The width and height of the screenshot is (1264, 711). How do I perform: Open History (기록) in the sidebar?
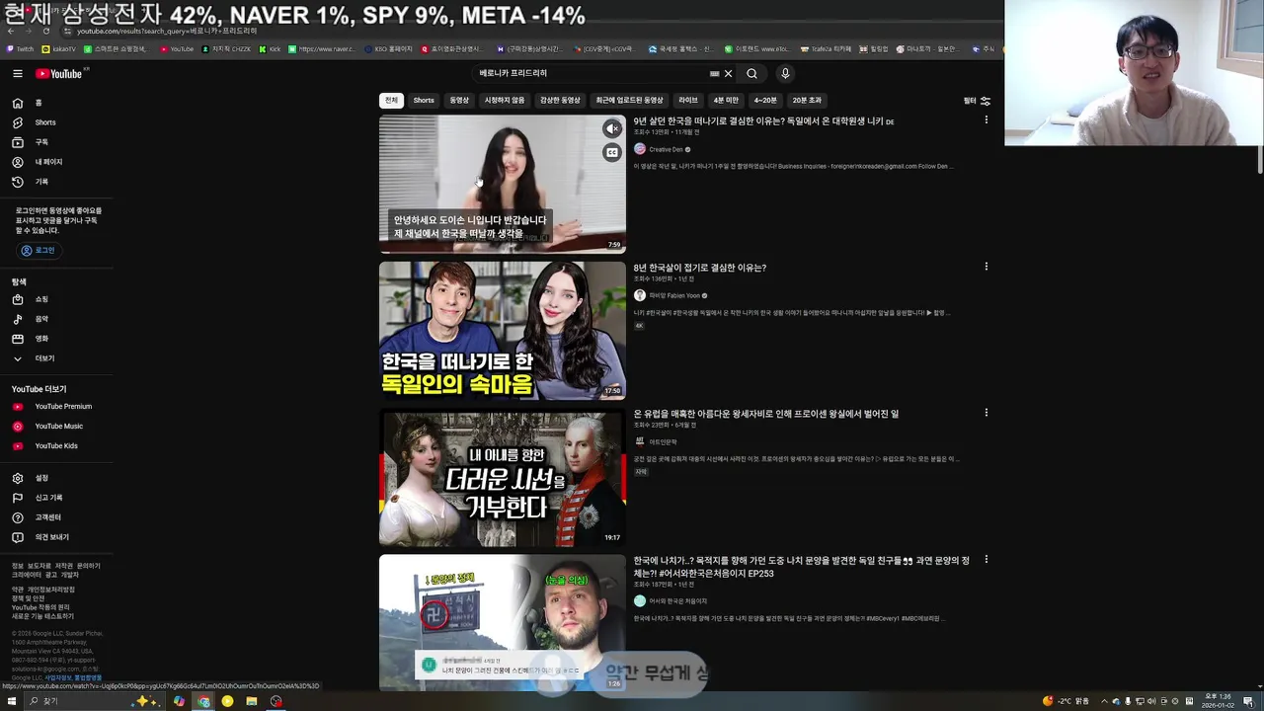pos(56,182)
